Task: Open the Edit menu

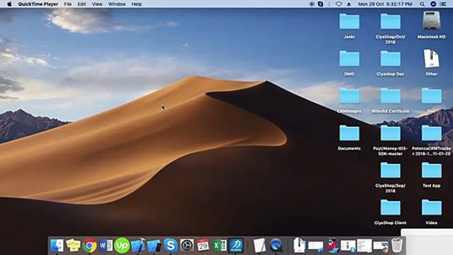Action: [82, 4]
